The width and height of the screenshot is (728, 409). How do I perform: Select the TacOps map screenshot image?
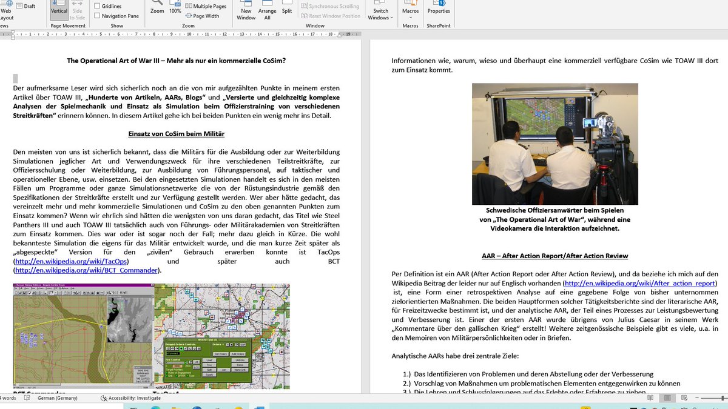pos(222,336)
